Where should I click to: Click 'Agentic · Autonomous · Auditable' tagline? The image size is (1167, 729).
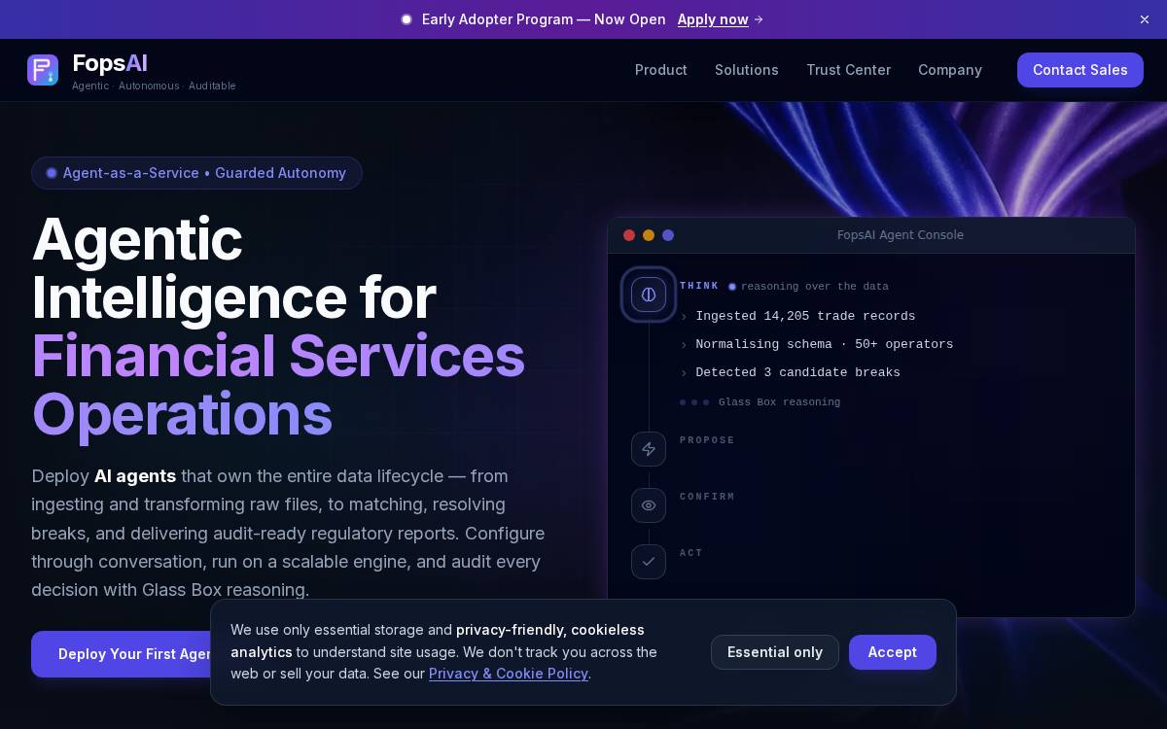[x=154, y=86]
